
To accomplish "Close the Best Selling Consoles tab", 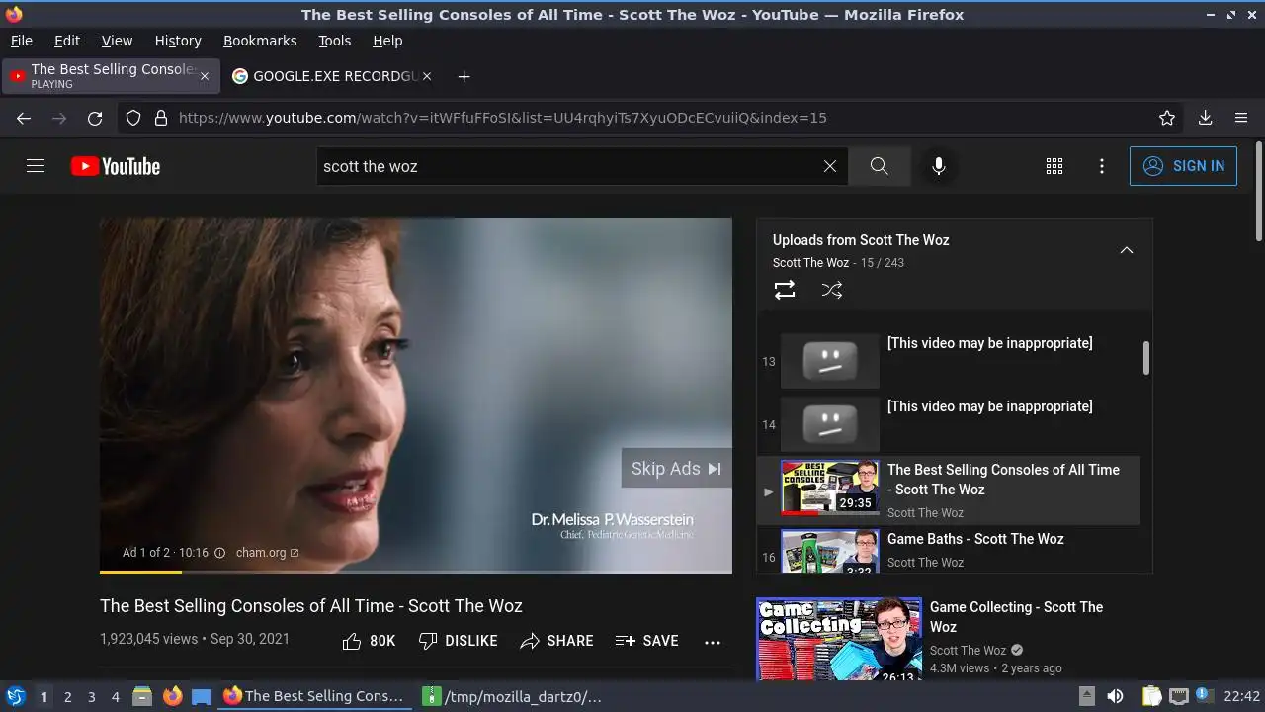I will click(205, 76).
